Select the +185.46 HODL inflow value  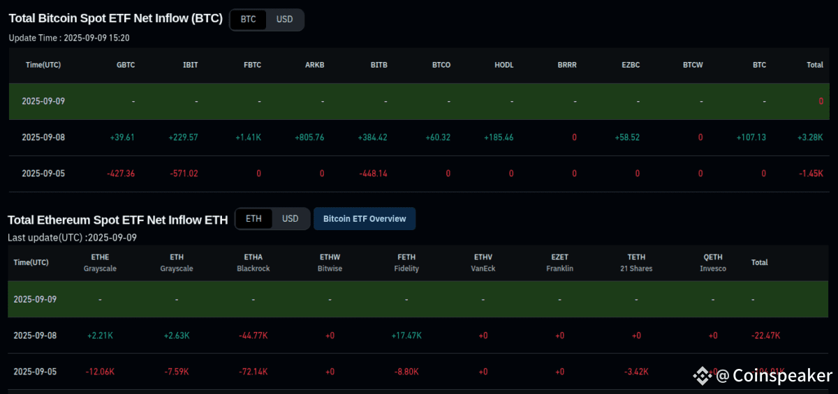[499, 137]
